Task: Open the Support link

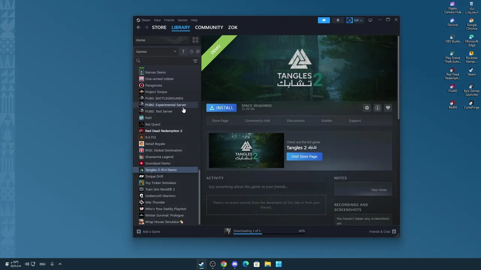Action: click(x=355, y=121)
